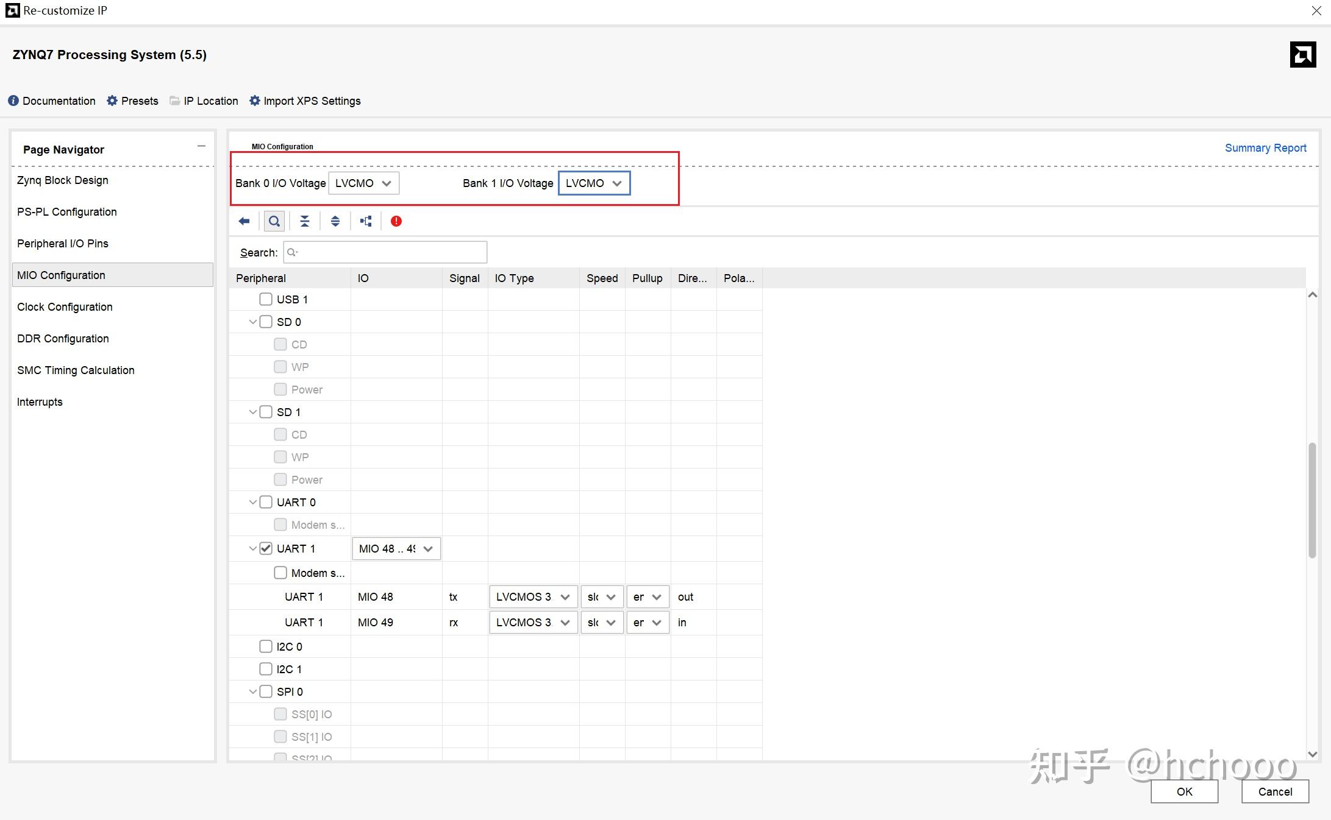Open UART 1 MIO 48..49 pin dropdown
Screen dimensions: 1331x820
click(x=396, y=549)
